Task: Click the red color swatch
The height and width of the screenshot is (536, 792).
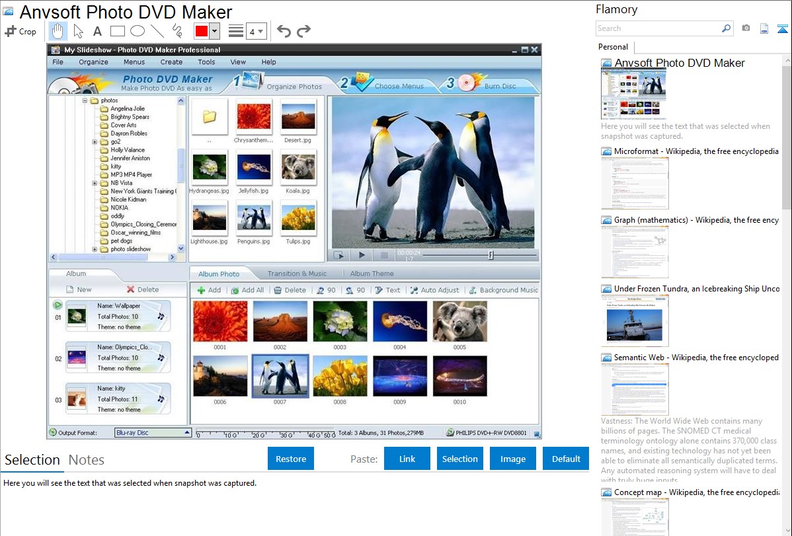Action: (x=202, y=31)
